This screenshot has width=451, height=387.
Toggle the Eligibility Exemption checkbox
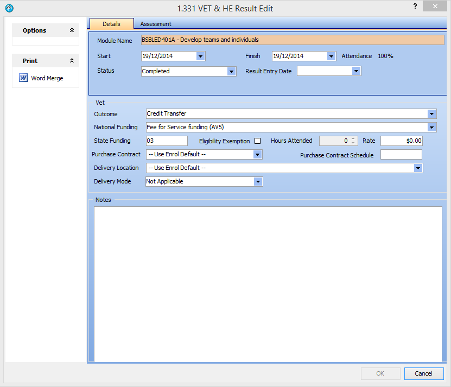[x=258, y=141]
